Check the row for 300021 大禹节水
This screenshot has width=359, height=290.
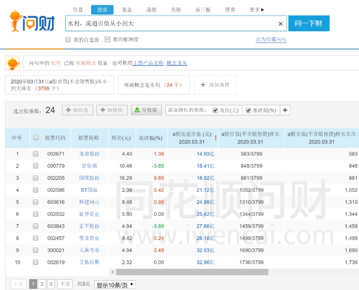[35, 250]
